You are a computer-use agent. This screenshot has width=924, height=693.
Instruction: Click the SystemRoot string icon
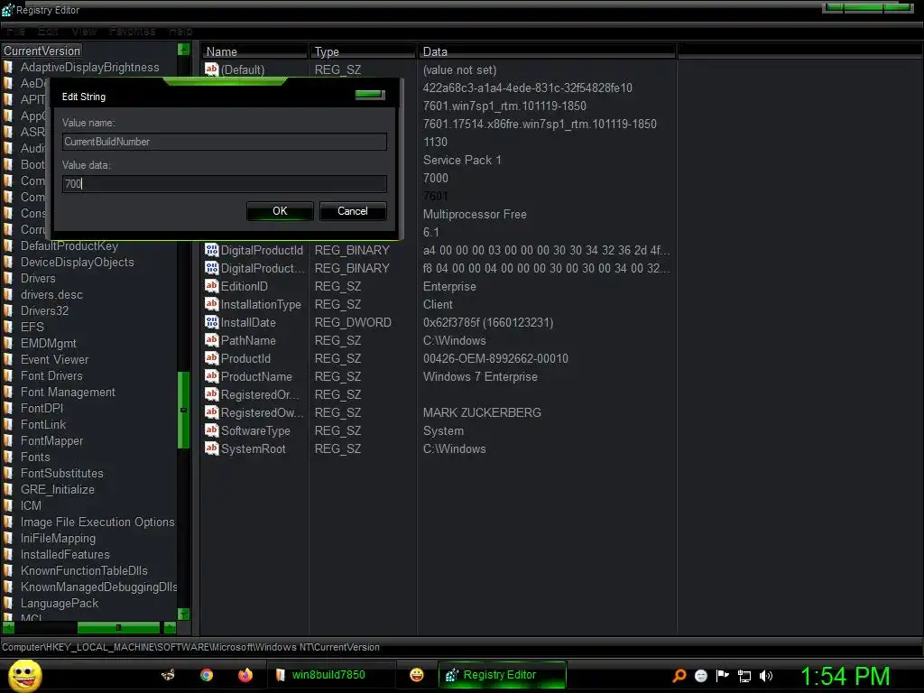click(x=211, y=448)
